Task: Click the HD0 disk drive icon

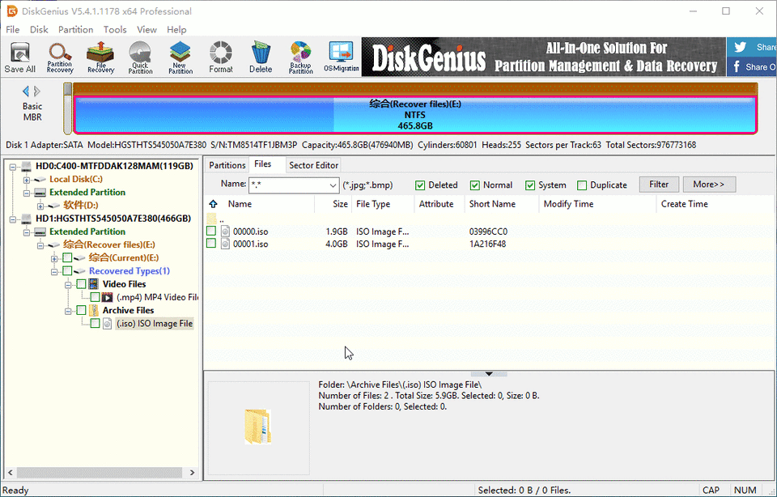Action: pos(27,166)
